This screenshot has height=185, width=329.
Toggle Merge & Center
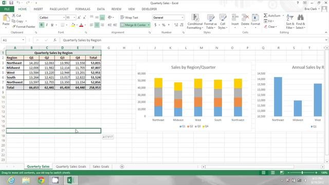coord(133,25)
